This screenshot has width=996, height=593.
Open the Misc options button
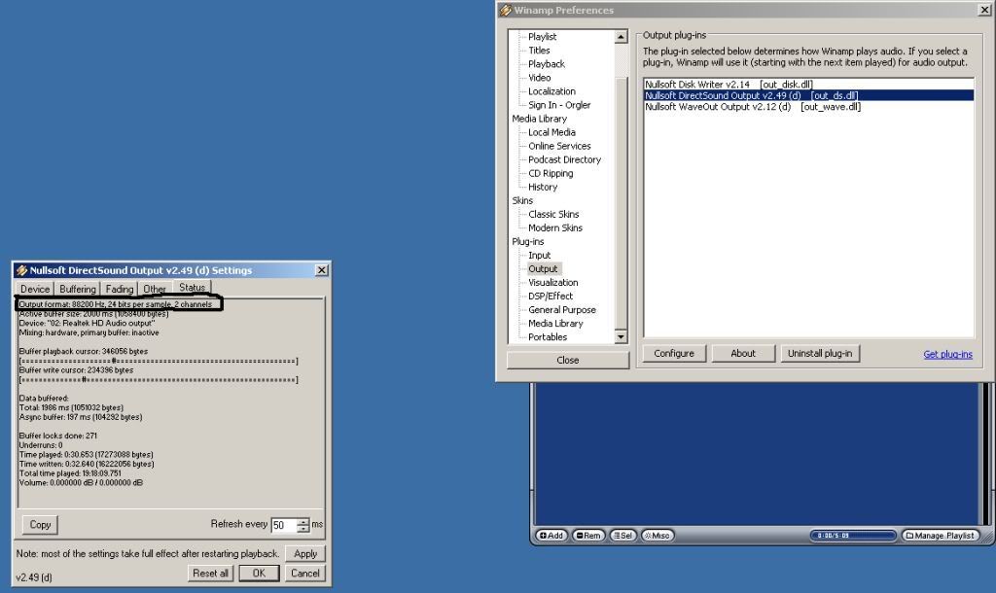[x=657, y=535]
